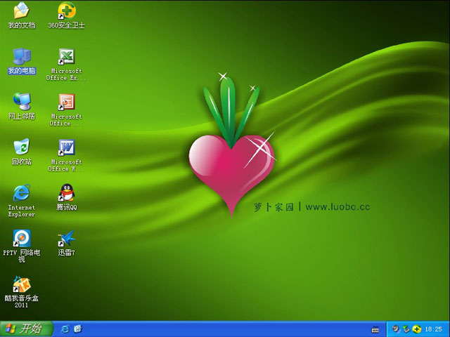Click the 腾讯QQ penguin shortcut

[66, 192]
